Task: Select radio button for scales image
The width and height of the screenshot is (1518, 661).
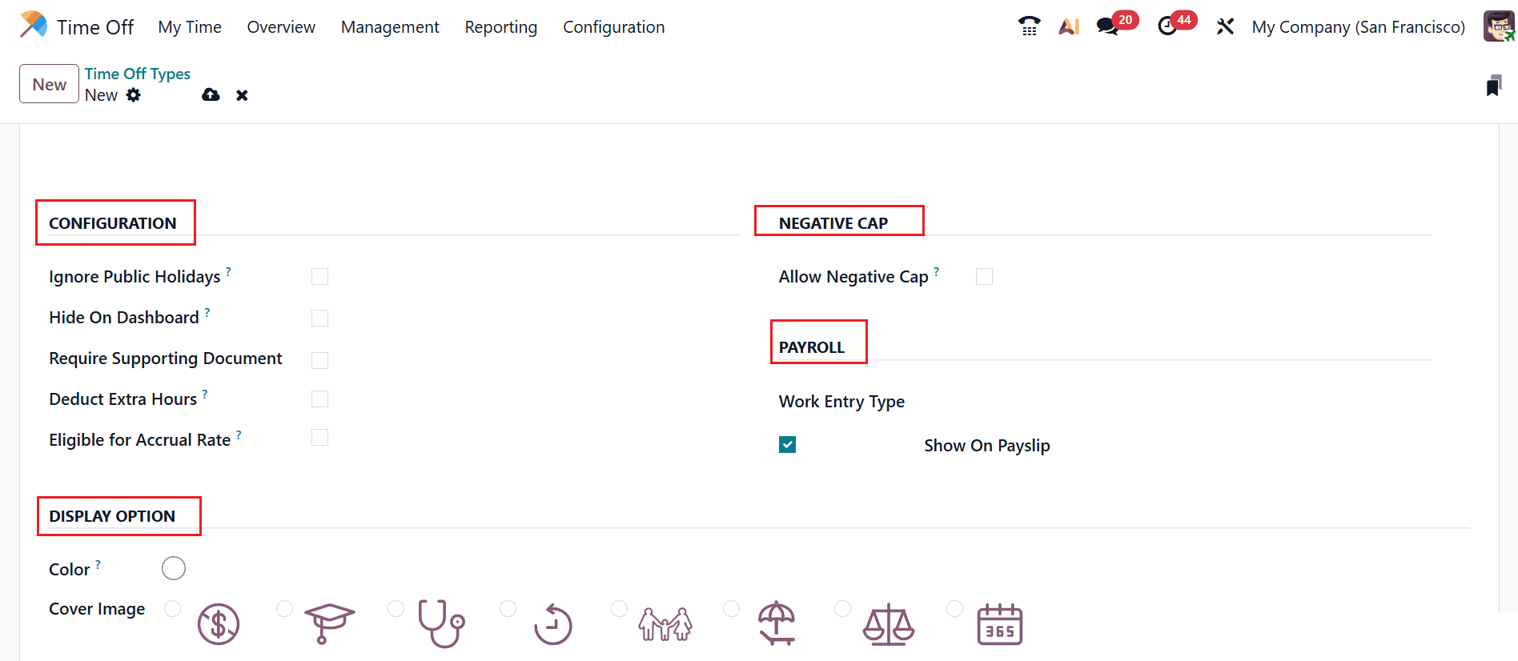Action: 842,609
